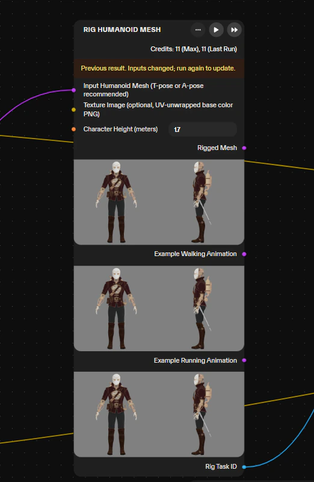Run the Rig Humanoid Mesh node
The image size is (314, 482).
pyautogui.click(x=216, y=30)
